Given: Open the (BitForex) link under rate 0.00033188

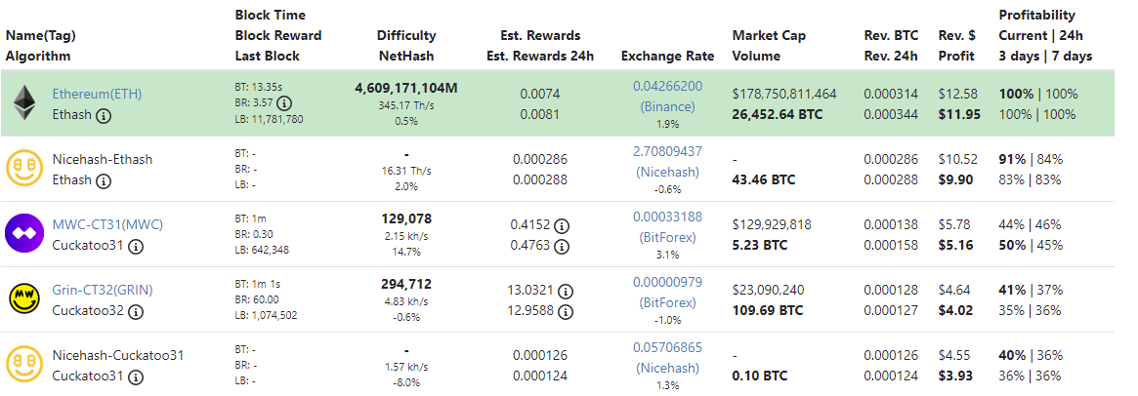Looking at the screenshot, I should 668,237.
